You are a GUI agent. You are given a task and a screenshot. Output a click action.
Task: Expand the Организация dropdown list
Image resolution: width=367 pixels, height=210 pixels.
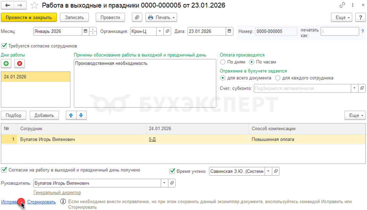[x=160, y=31]
